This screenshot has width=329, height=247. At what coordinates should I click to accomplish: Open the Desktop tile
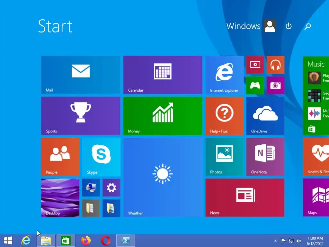point(60,198)
